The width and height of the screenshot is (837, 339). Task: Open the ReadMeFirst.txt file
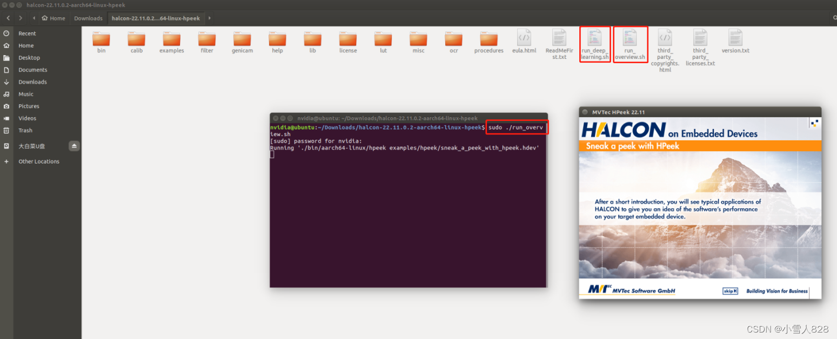tap(559, 39)
